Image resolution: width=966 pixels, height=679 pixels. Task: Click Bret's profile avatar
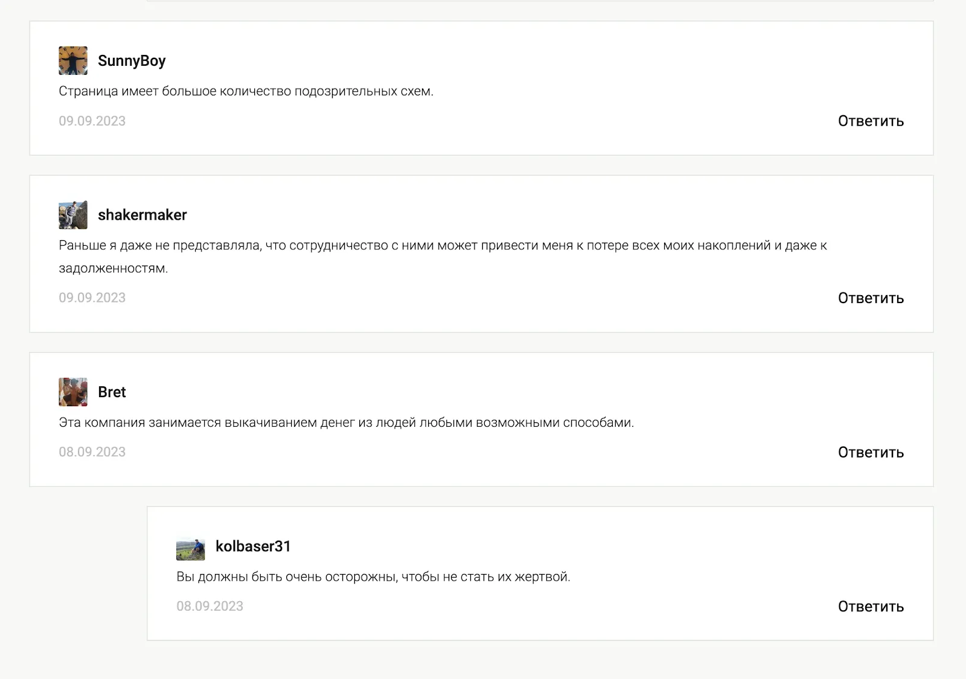pos(73,392)
